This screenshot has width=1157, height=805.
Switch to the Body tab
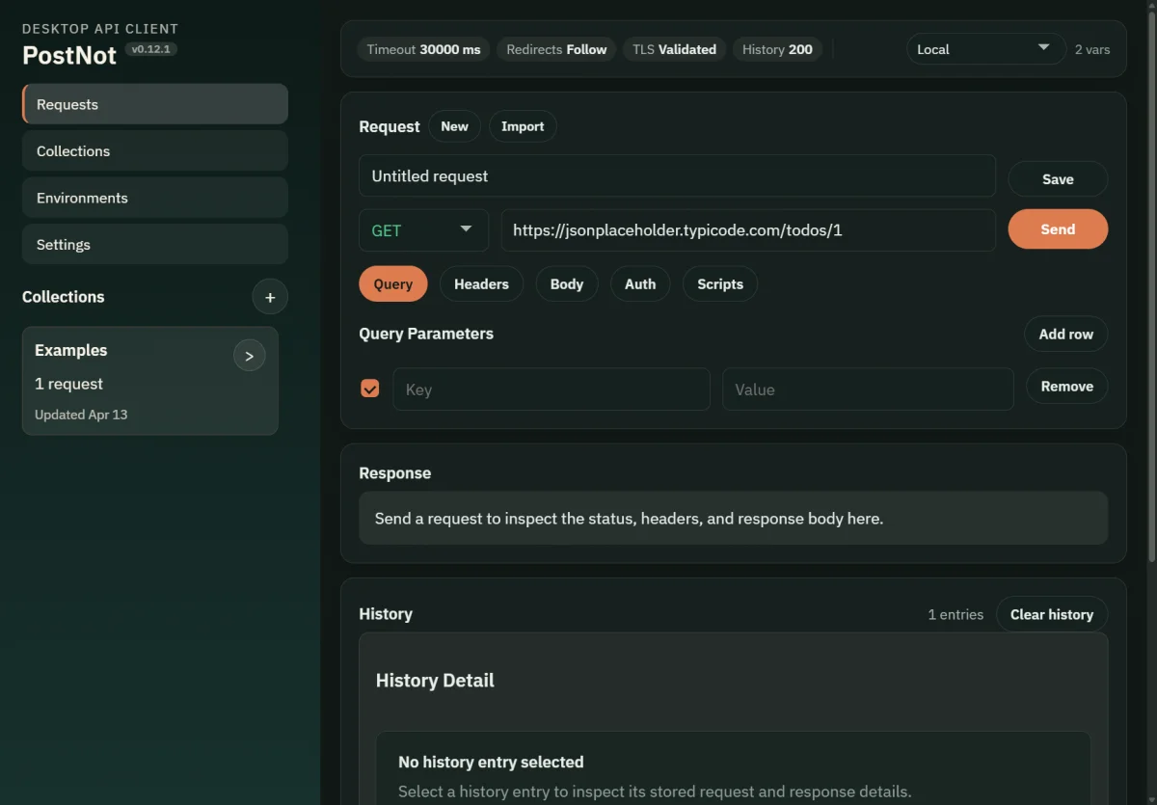[567, 283]
